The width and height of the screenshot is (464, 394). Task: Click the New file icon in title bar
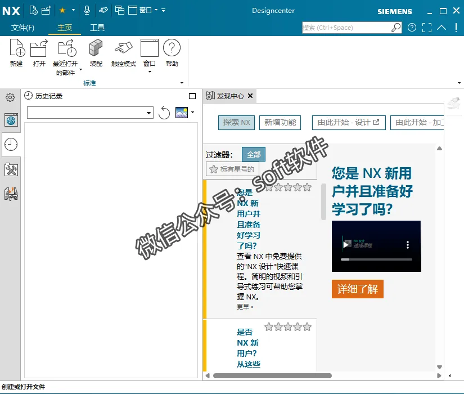point(33,10)
